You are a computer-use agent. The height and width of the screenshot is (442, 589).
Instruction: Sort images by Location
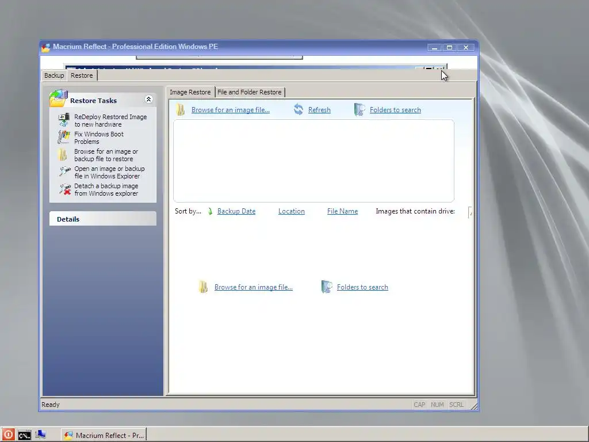tap(291, 211)
